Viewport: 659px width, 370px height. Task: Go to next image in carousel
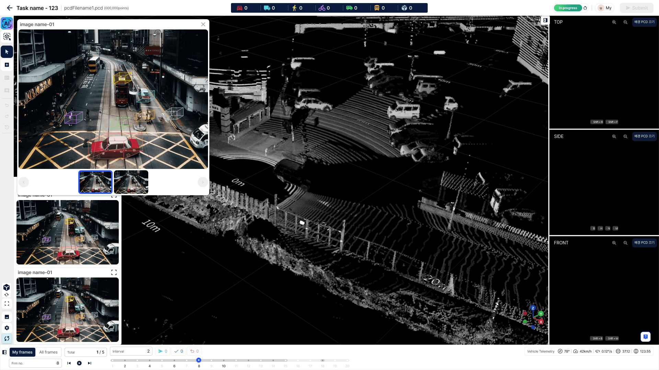pyautogui.click(x=203, y=182)
